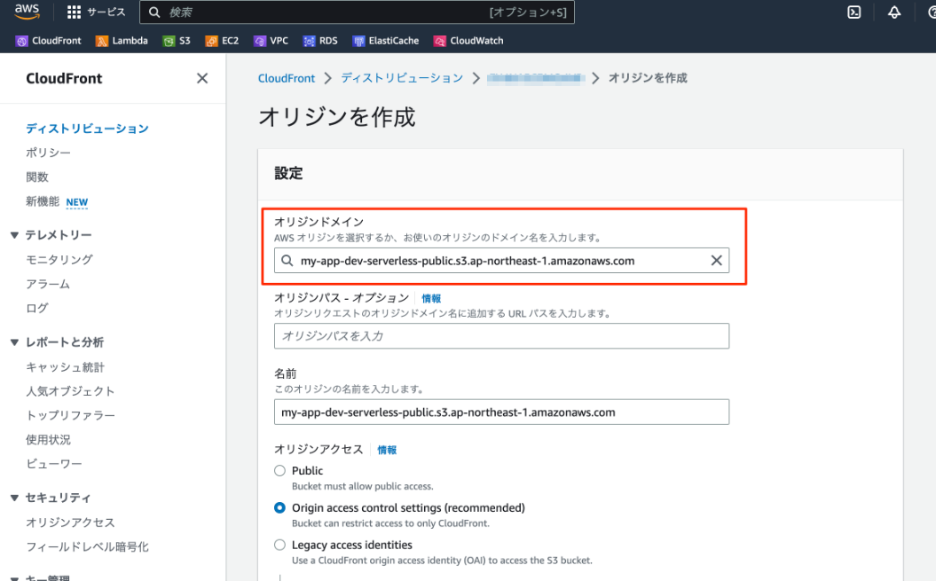Open the ポリシー nav item
Screen dimensions: 936x581
point(48,153)
